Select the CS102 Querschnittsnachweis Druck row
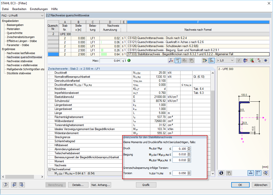 tap(158, 38)
